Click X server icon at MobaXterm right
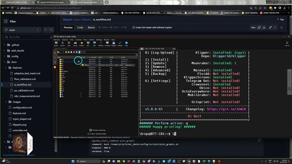This screenshot has height=164, width=292. click(287, 44)
